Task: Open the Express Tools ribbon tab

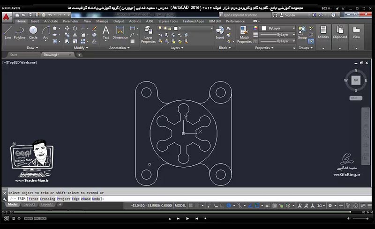Action: (168, 21)
